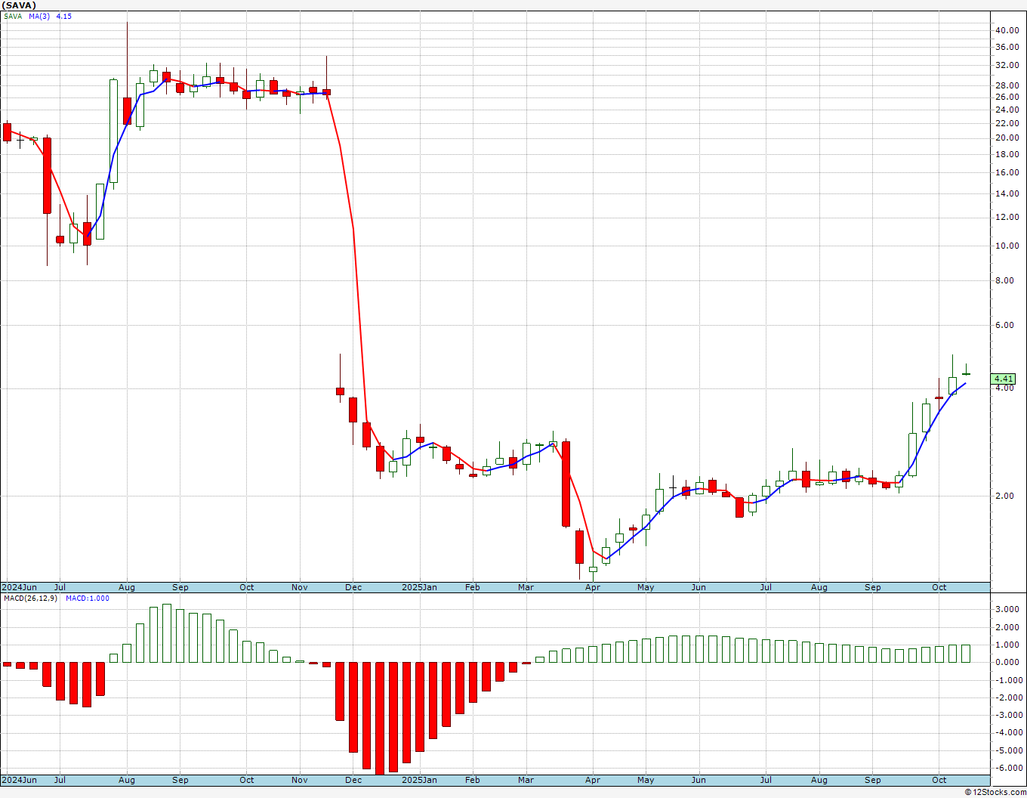This screenshot has height=798, width=1027.
Task: Pick 2025Jan on the price chart date axis
Action: (419, 587)
